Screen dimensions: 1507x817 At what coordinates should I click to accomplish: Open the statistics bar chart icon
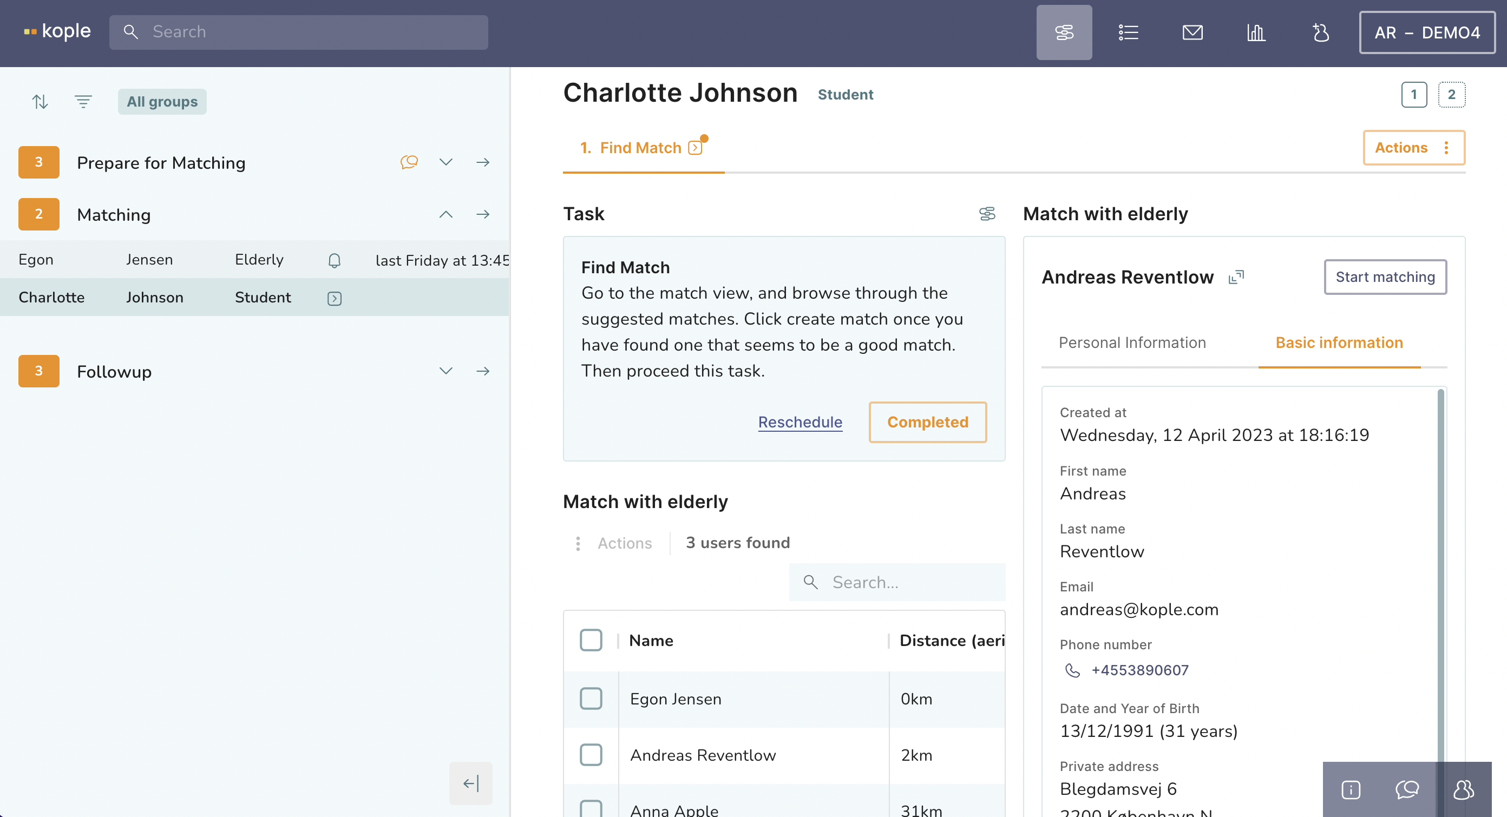pos(1256,32)
